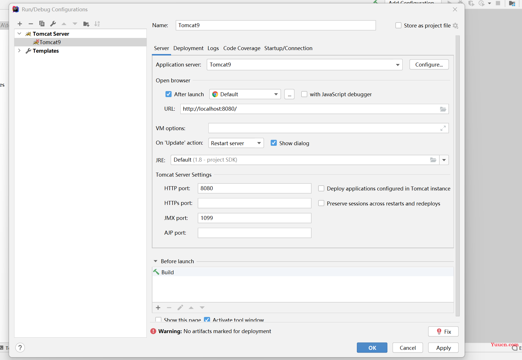Create new folder icon in toolbar

[86, 24]
